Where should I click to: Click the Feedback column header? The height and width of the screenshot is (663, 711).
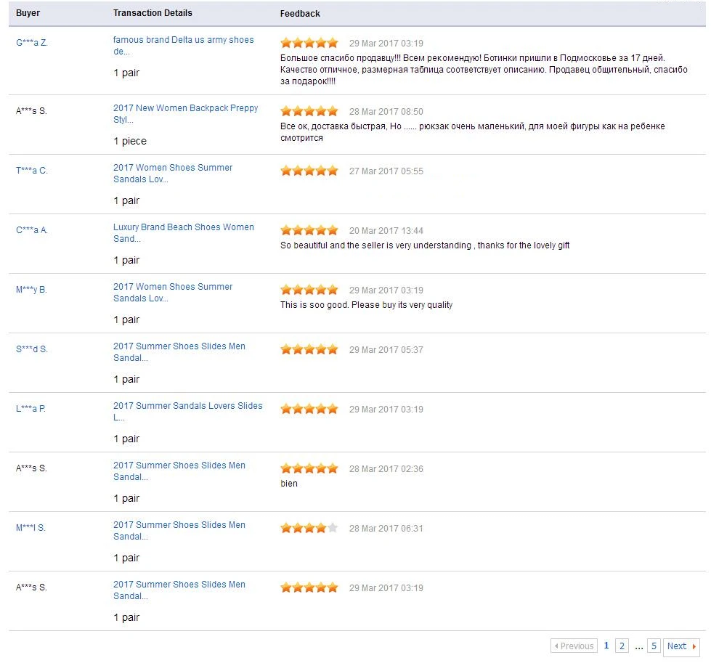click(x=300, y=14)
